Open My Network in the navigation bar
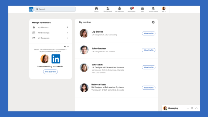This screenshot has height=117, width=208. point(108,9)
